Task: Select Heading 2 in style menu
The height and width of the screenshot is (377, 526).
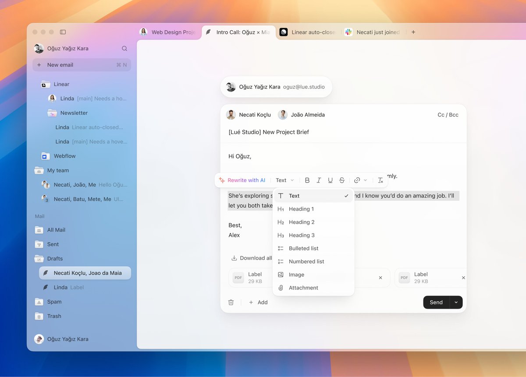Action: [x=313, y=222]
